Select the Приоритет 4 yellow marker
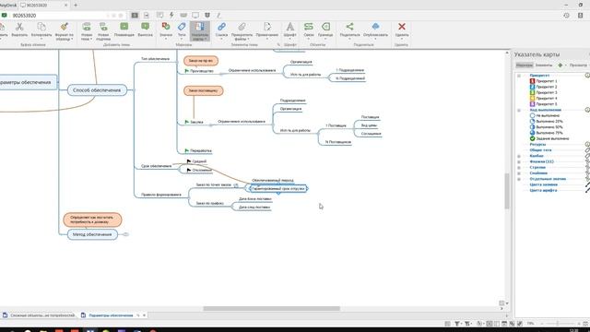Screen dimensions: 590x332 (532, 99)
